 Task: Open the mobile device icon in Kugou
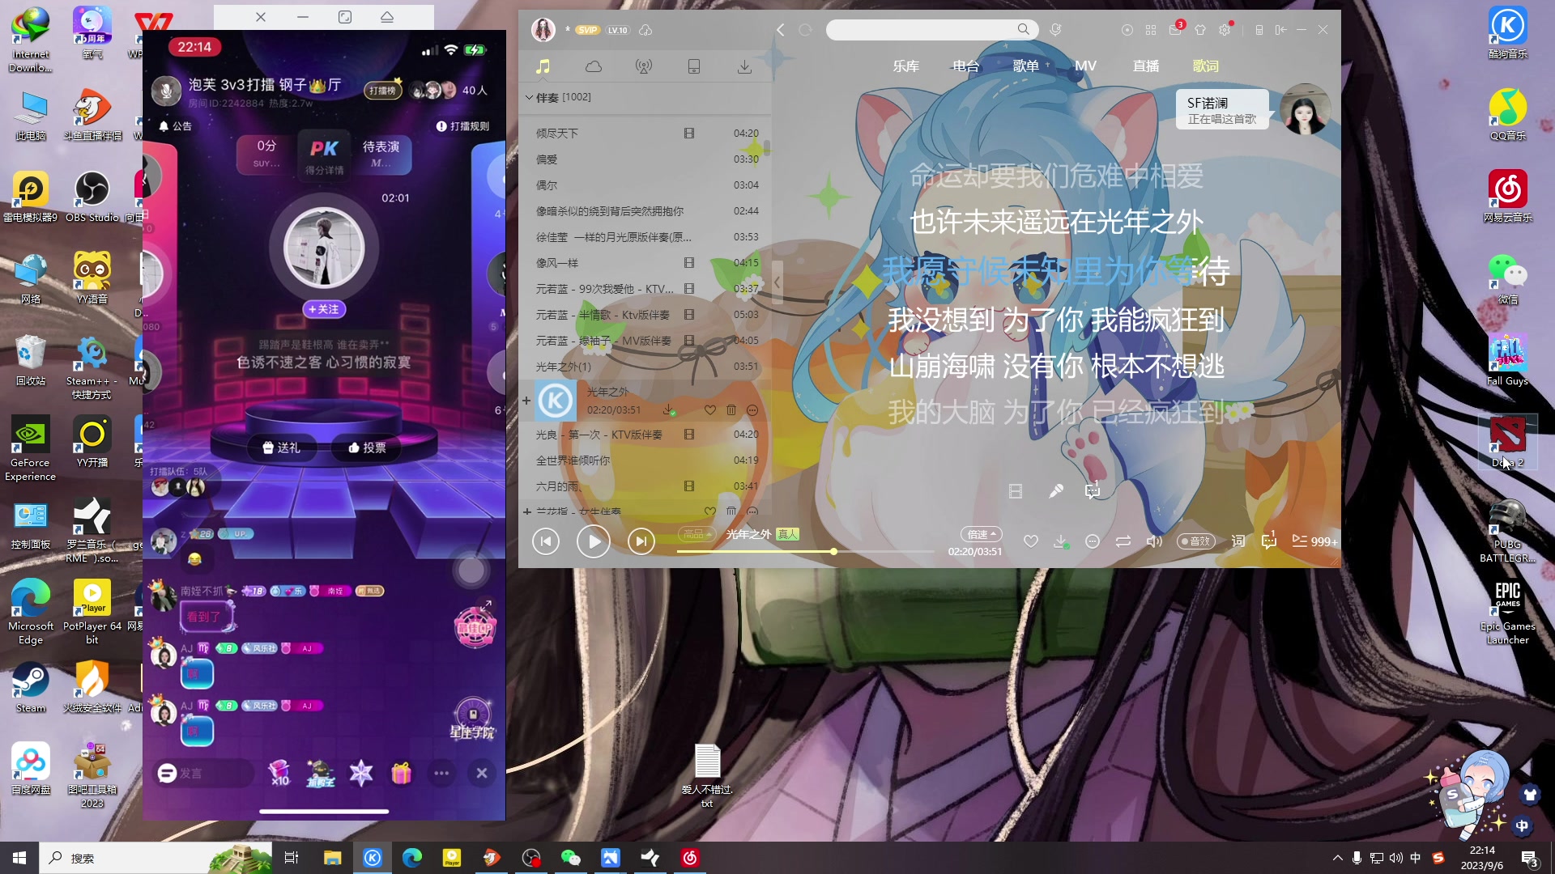tap(694, 66)
